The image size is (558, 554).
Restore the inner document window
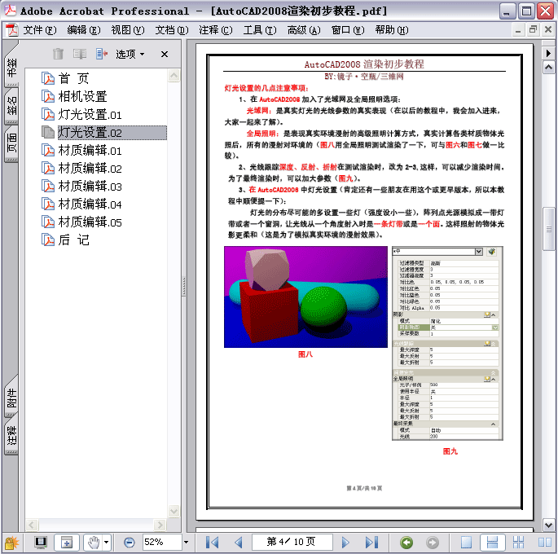coord(533,29)
